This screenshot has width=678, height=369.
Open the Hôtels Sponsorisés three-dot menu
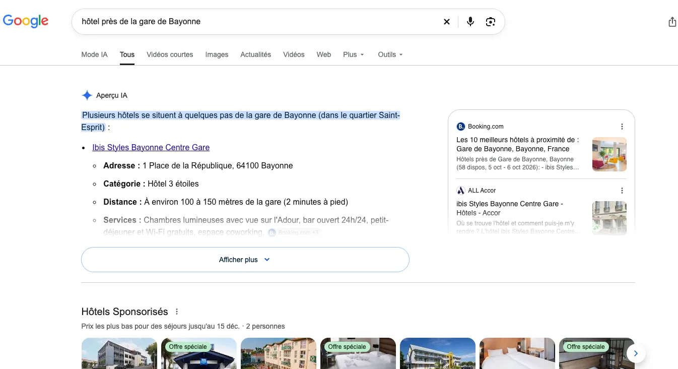(177, 312)
